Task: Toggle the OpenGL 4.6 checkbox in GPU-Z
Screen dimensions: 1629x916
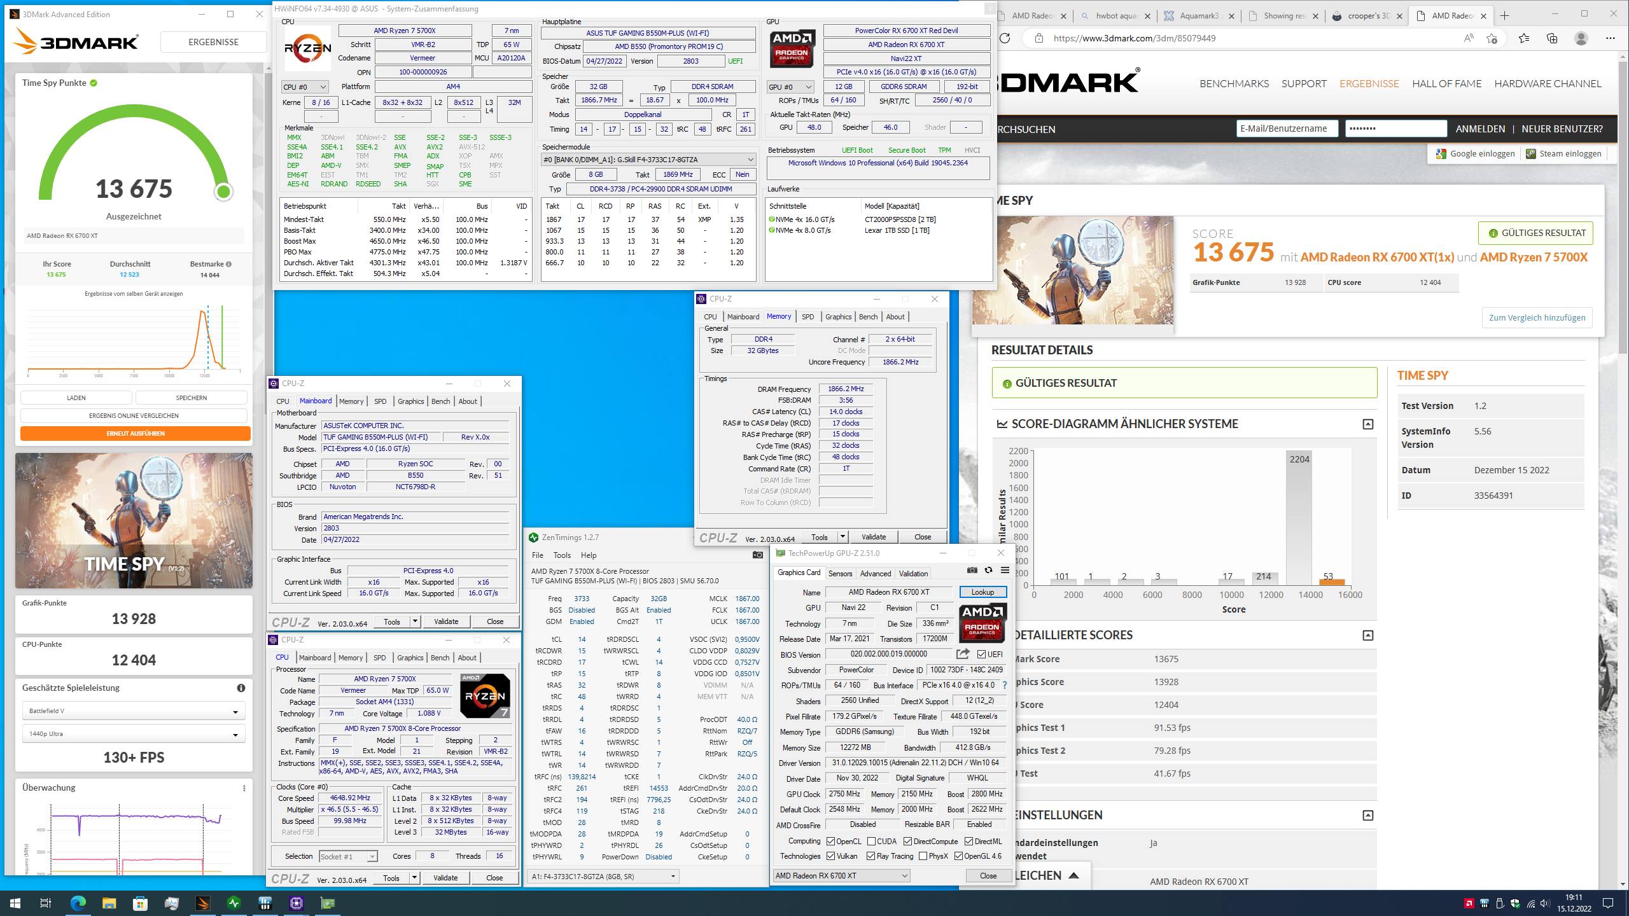Action: pyautogui.click(x=958, y=856)
